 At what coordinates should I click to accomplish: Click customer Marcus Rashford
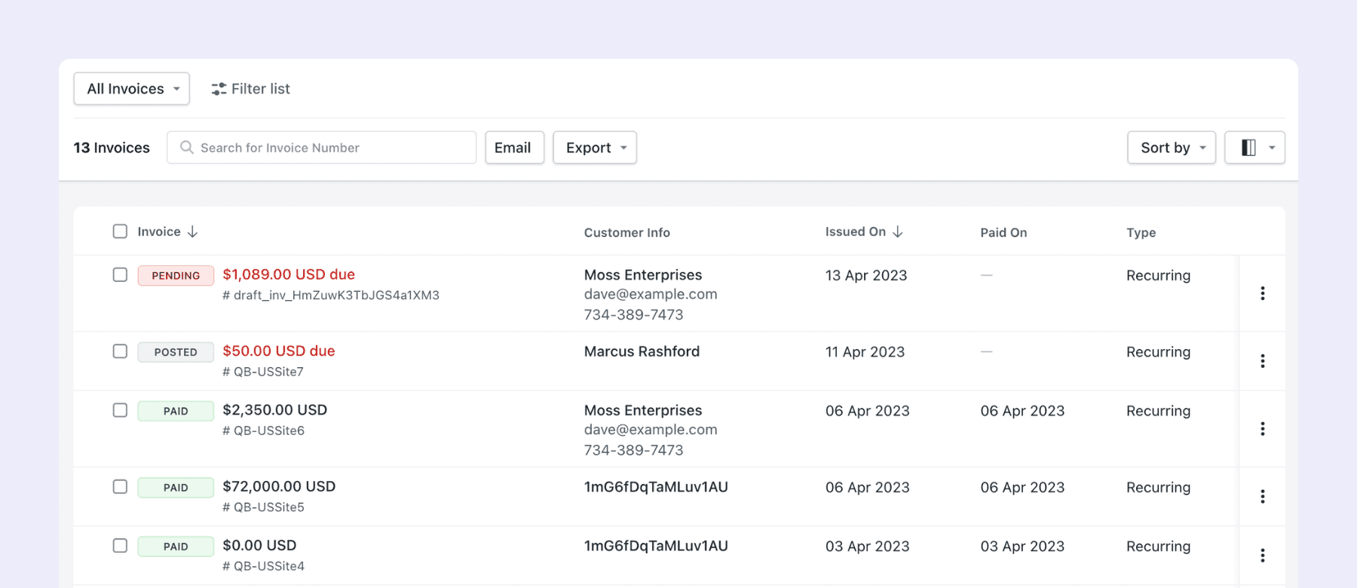pyautogui.click(x=642, y=351)
